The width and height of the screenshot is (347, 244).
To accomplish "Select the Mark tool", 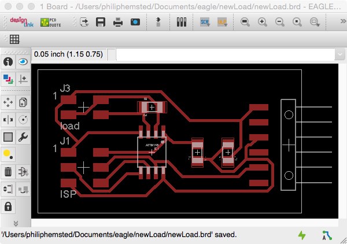I will [x=23, y=79].
